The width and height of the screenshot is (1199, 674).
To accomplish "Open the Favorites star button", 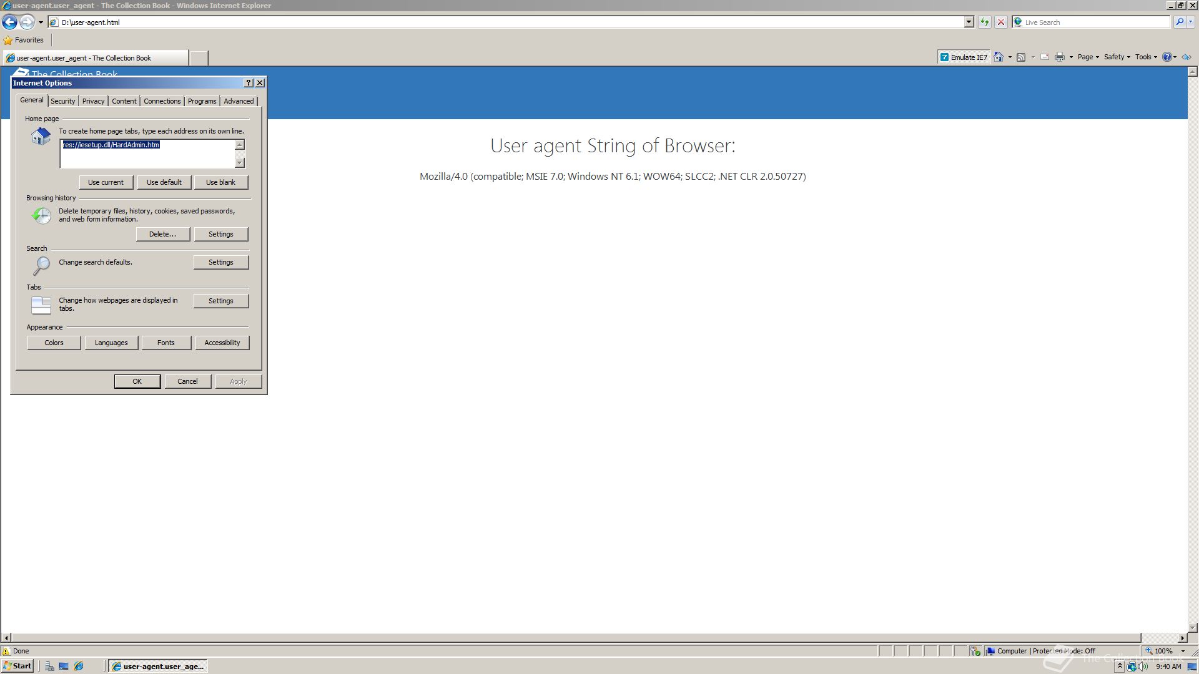I will 24,40.
